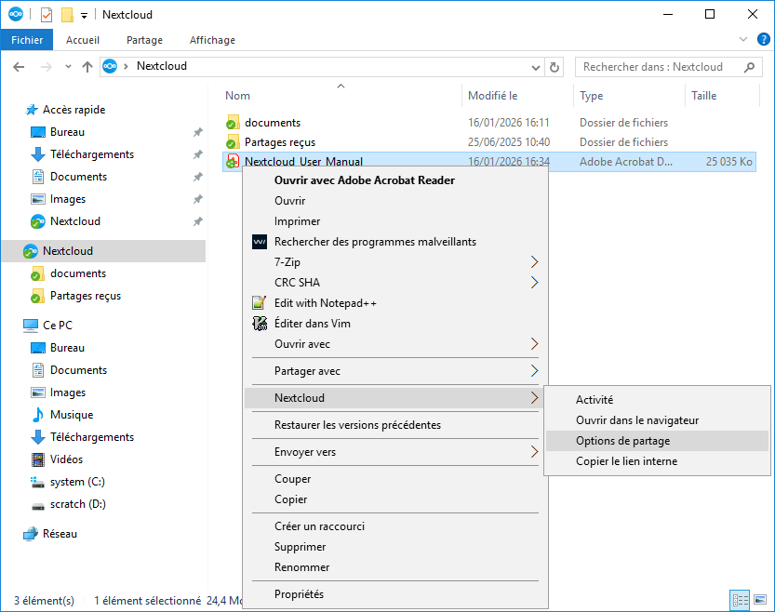775x612 pixels.
Task: Click the malware scan shield icon
Action: [260, 242]
